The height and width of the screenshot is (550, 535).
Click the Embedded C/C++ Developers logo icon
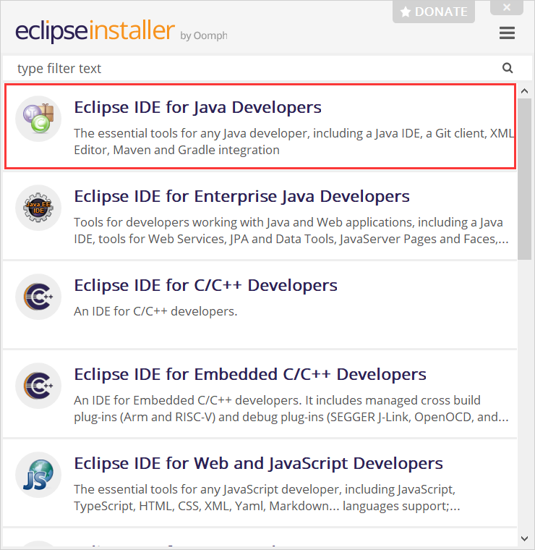(x=38, y=386)
